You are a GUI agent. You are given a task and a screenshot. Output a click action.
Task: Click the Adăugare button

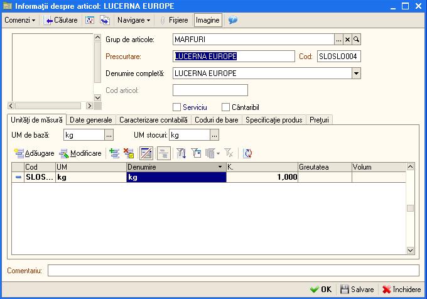(x=35, y=153)
